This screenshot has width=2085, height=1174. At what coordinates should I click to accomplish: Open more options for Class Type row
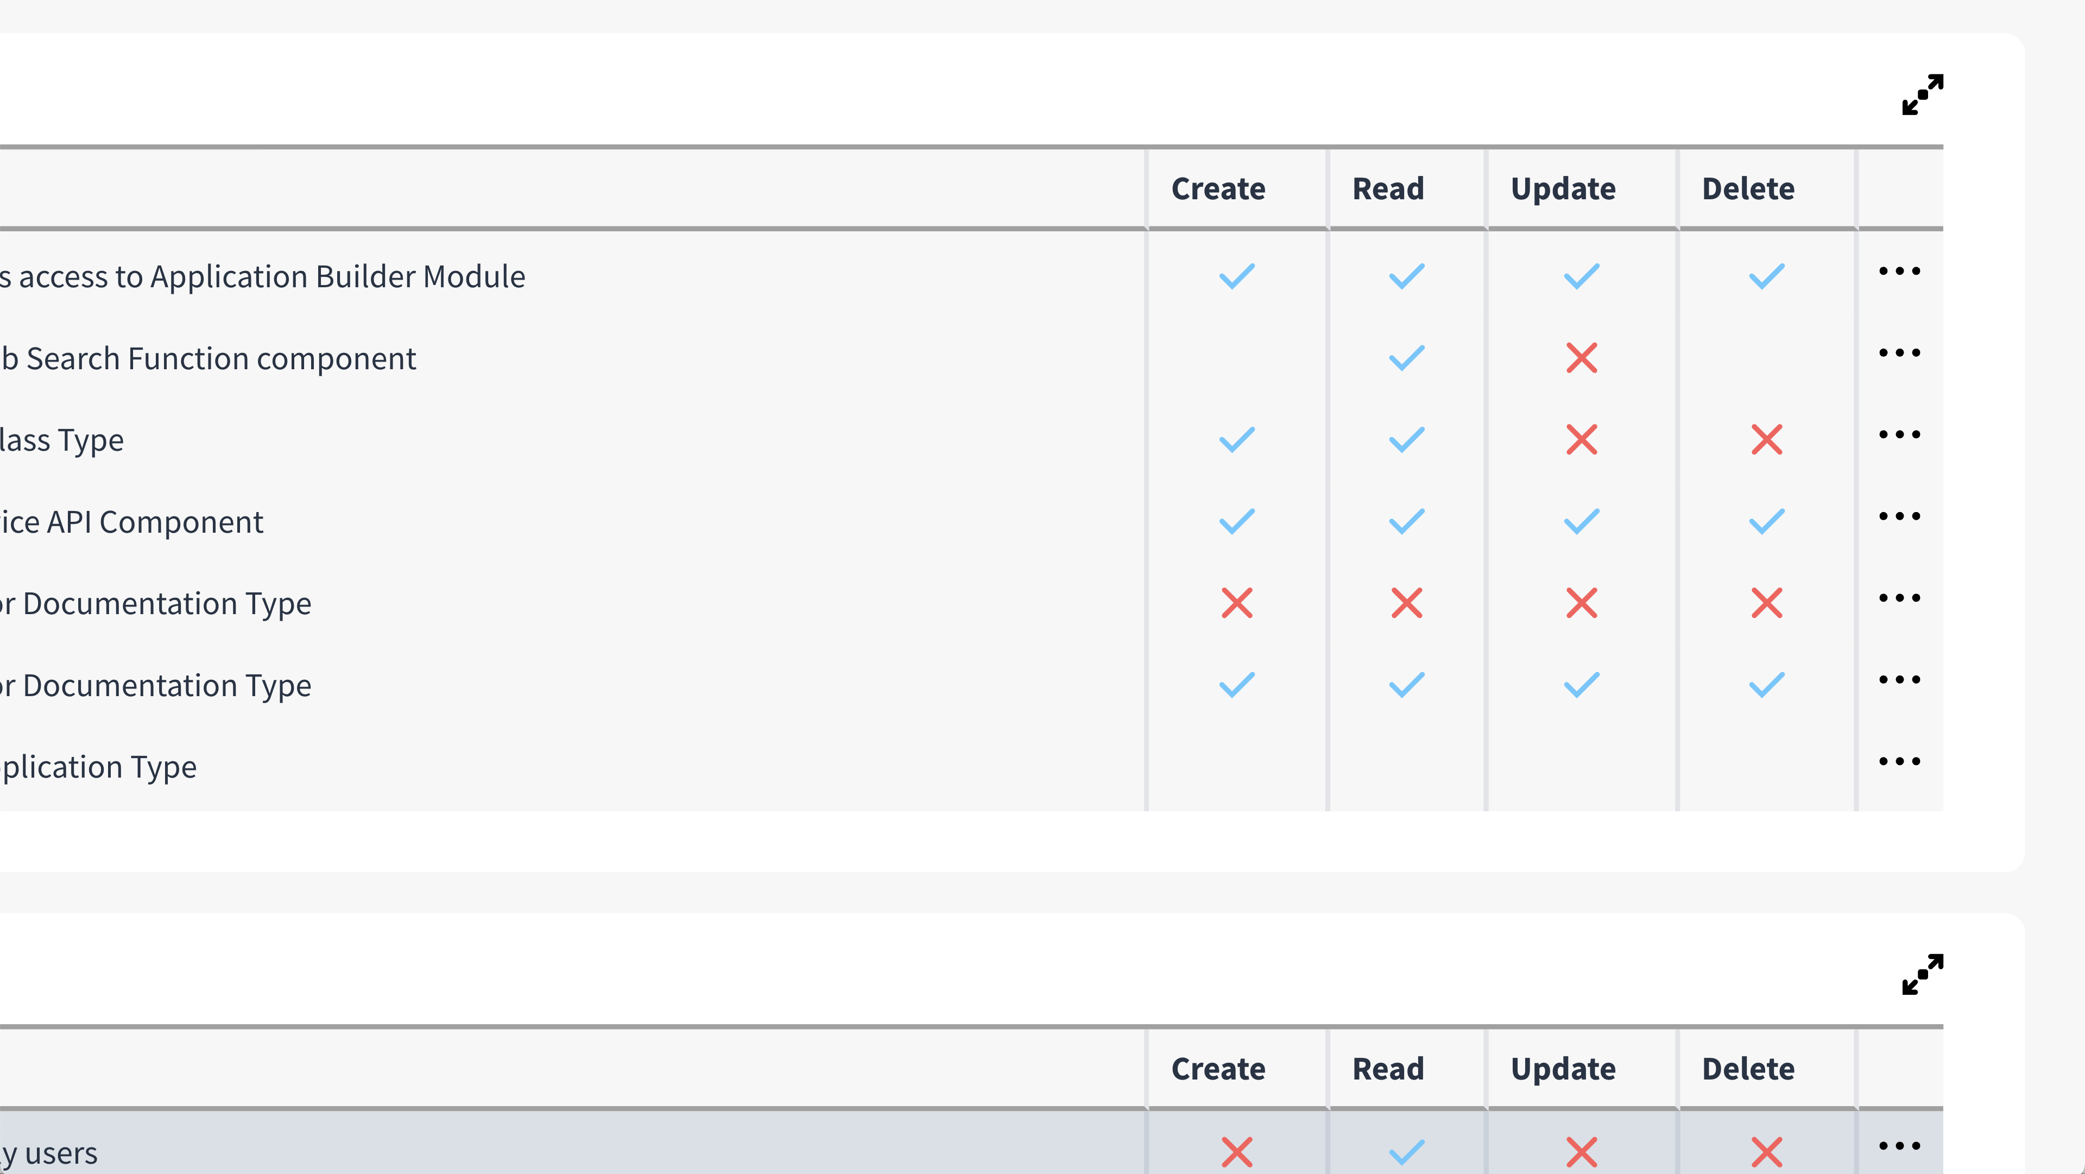(x=1899, y=435)
